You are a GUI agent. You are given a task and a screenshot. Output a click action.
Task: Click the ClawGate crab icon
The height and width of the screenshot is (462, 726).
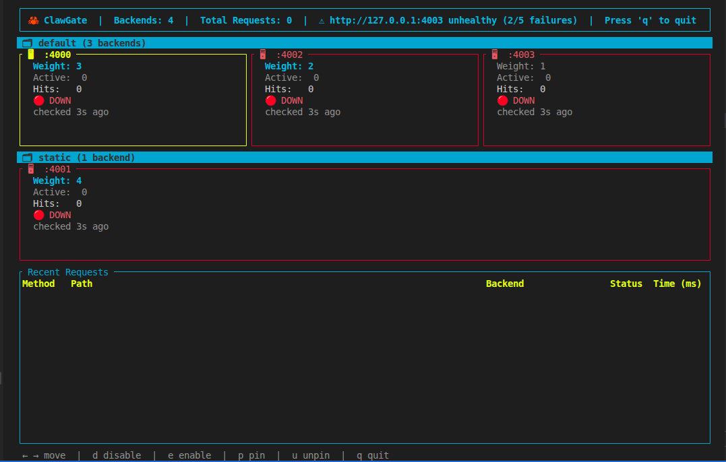click(x=33, y=20)
